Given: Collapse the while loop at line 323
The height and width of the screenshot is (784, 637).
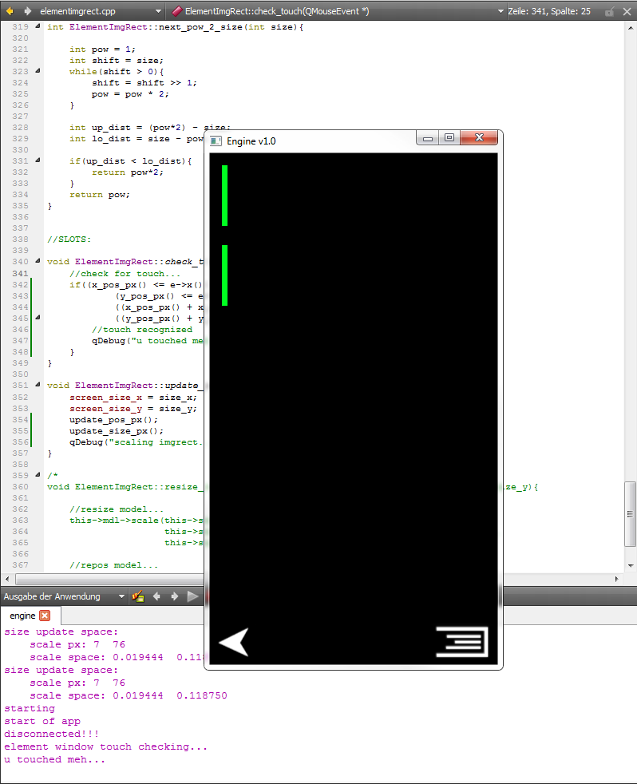Looking at the screenshot, I should tap(38, 71).
